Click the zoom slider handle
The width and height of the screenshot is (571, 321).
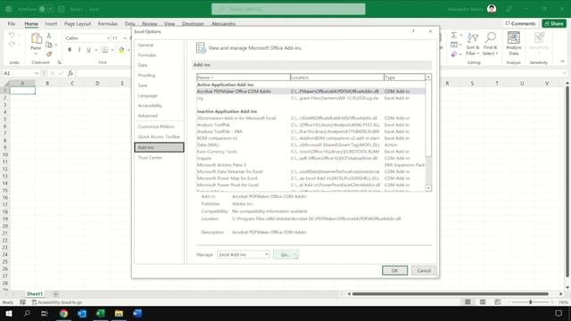tap(531, 302)
